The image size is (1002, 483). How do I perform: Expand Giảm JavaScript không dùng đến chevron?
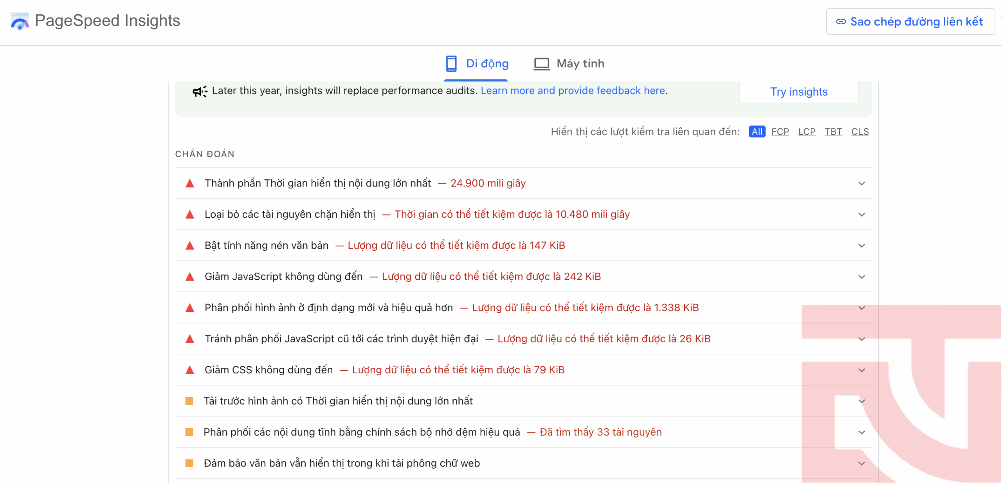coord(861,277)
